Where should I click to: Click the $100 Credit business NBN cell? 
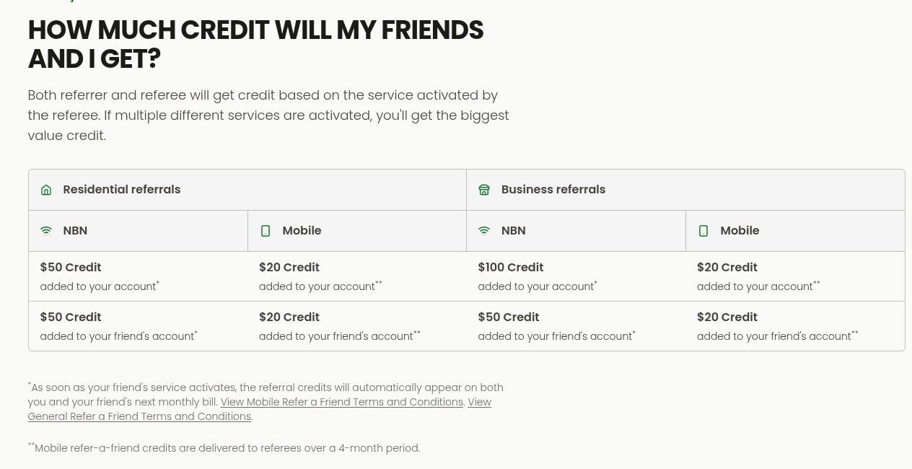tap(576, 276)
